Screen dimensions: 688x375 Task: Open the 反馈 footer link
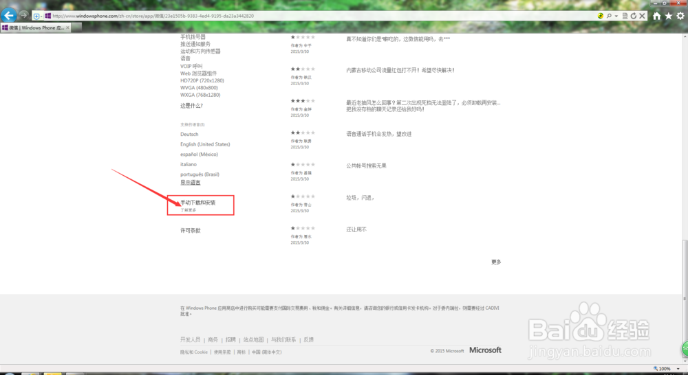[308, 339]
